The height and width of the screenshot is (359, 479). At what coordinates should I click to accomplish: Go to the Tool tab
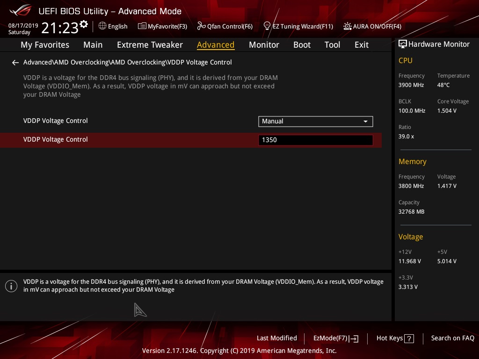[332, 45]
